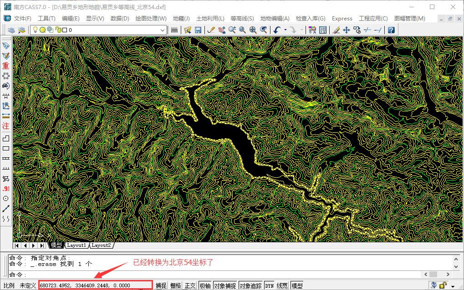Click the toolbar lock icon in status tray
Screen dimensions: 464x290
click(x=443, y=285)
